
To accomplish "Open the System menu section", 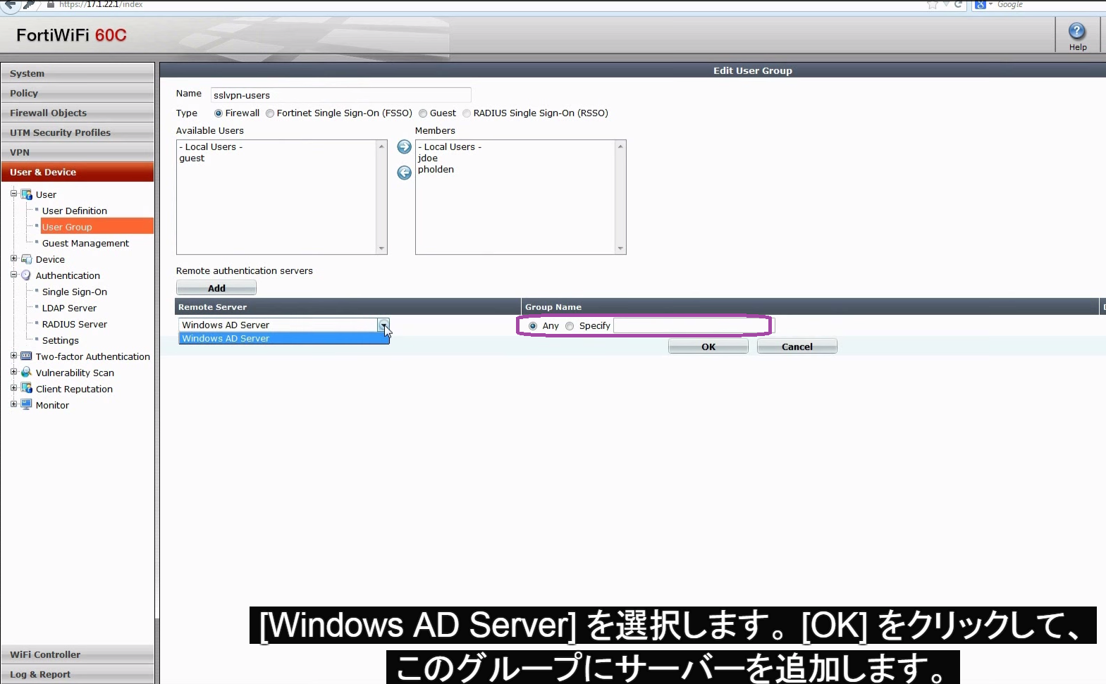I will (x=78, y=73).
